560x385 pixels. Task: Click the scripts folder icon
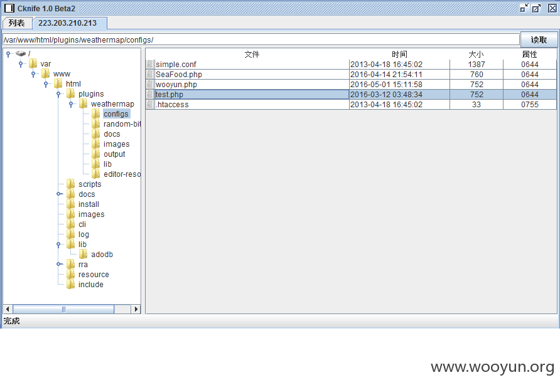coord(71,184)
